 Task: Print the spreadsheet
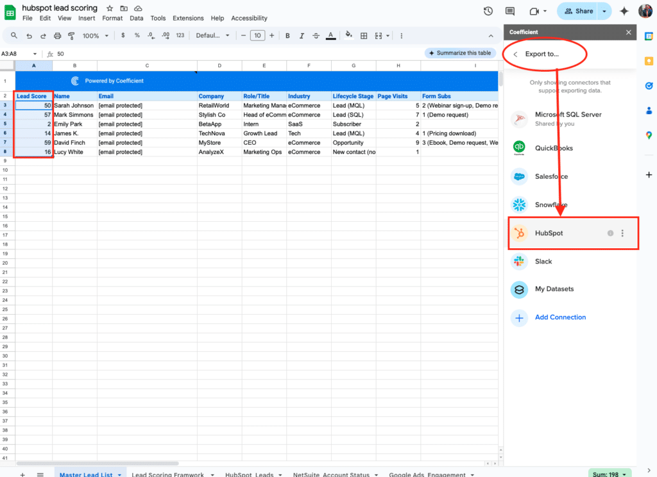[57, 36]
